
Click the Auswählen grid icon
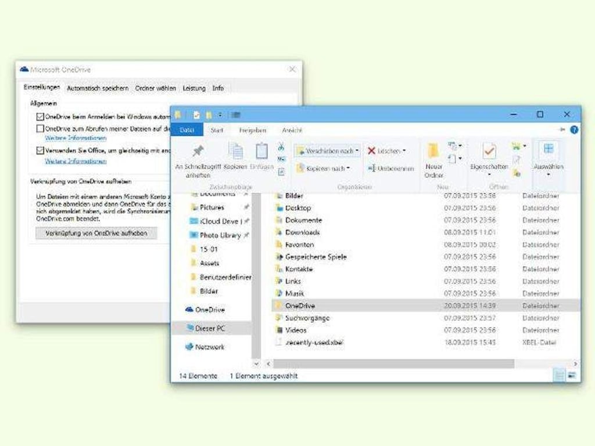pos(549,148)
